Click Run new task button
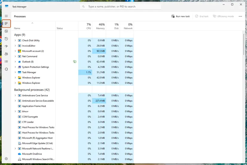The image size is (247, 165). coord(180,16)
